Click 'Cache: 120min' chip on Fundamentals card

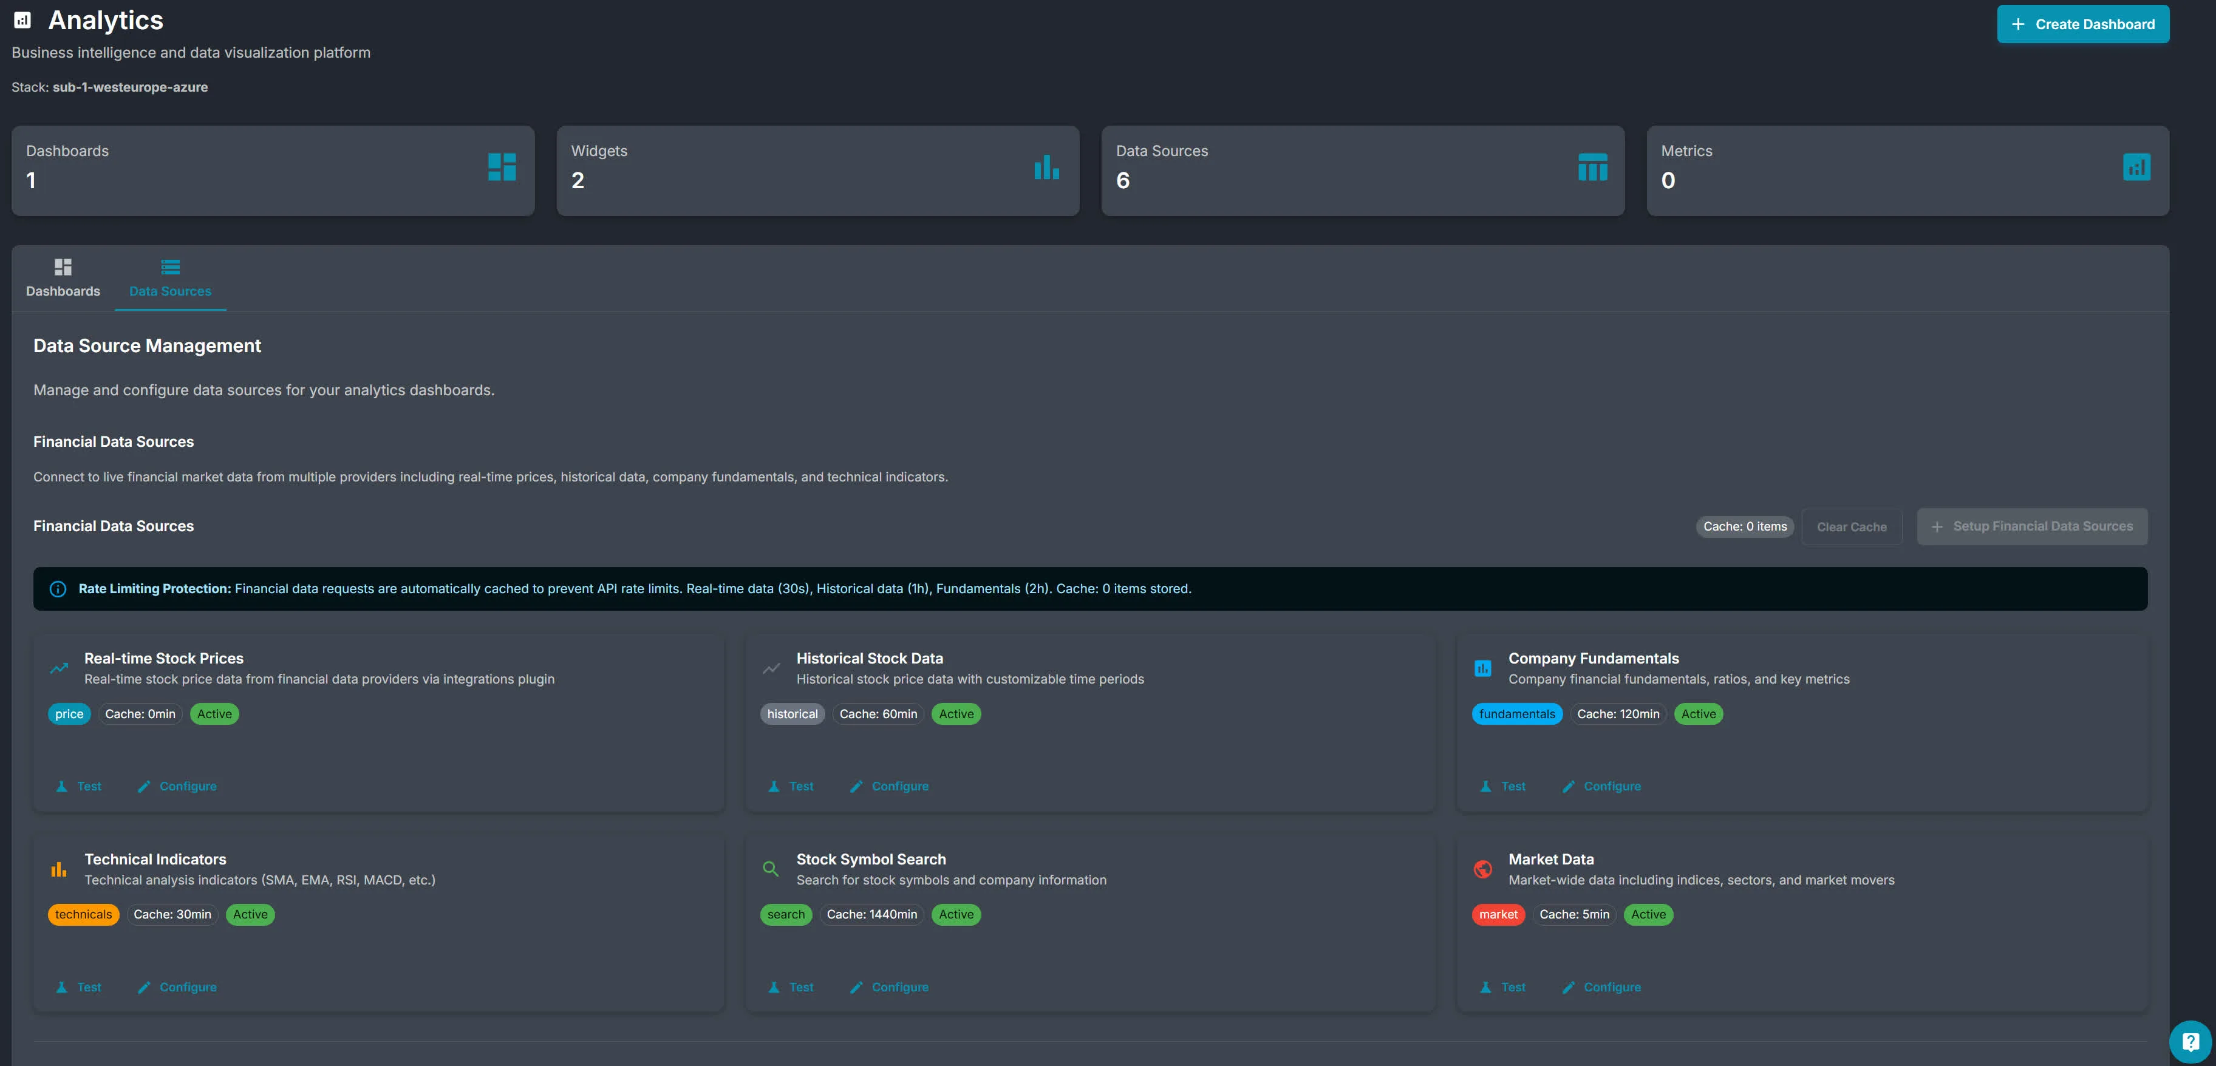pyautogui.click(x=1618, y=715)
